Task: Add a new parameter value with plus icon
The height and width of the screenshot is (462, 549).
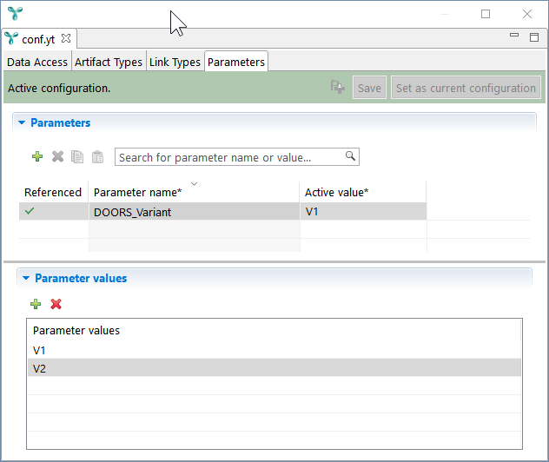Action: click(36, 304)
